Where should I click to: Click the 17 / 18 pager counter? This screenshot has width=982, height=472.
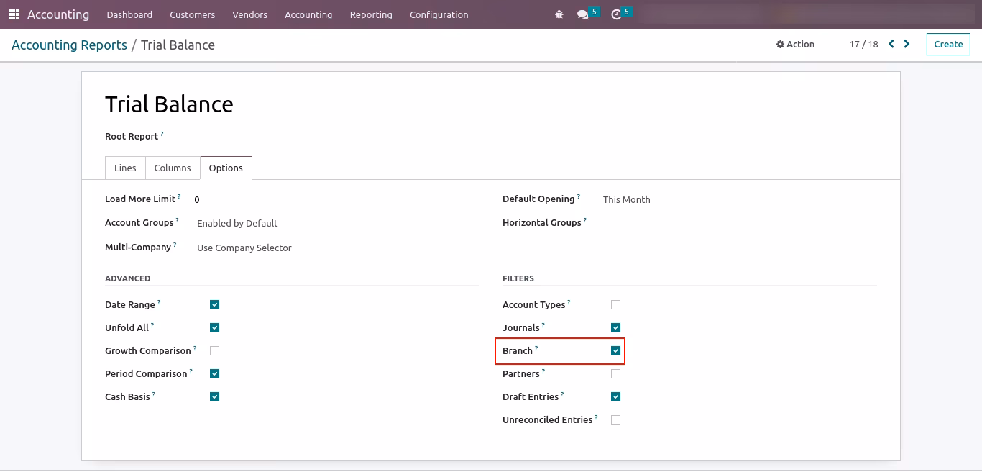[x=863, y=44]
